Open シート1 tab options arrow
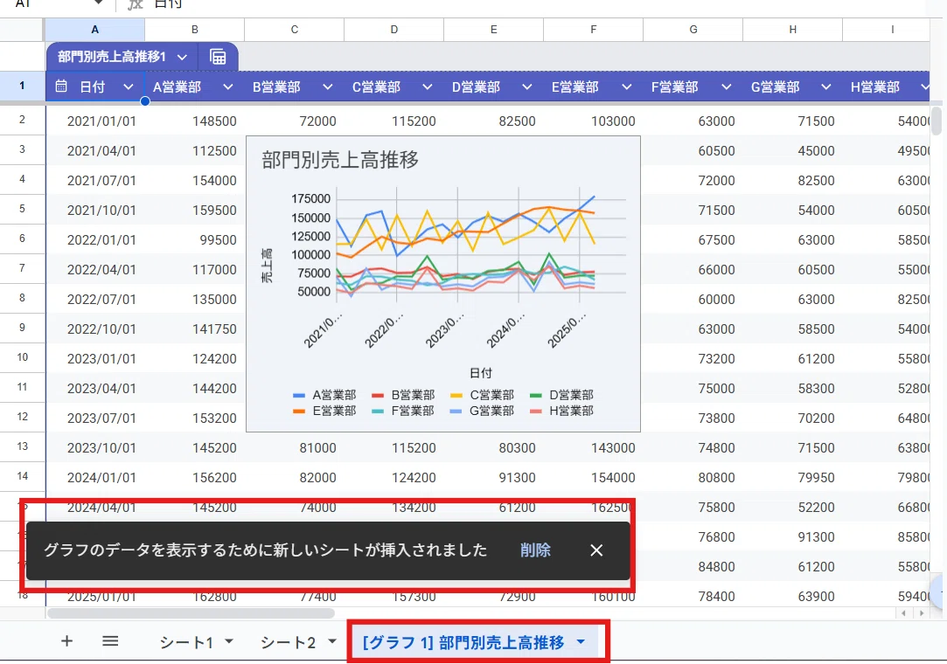Image resolution: width=947 pixels, height=664 pixels. 229,641
